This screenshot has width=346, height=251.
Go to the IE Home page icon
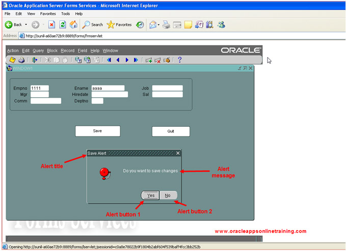[73, 24]
